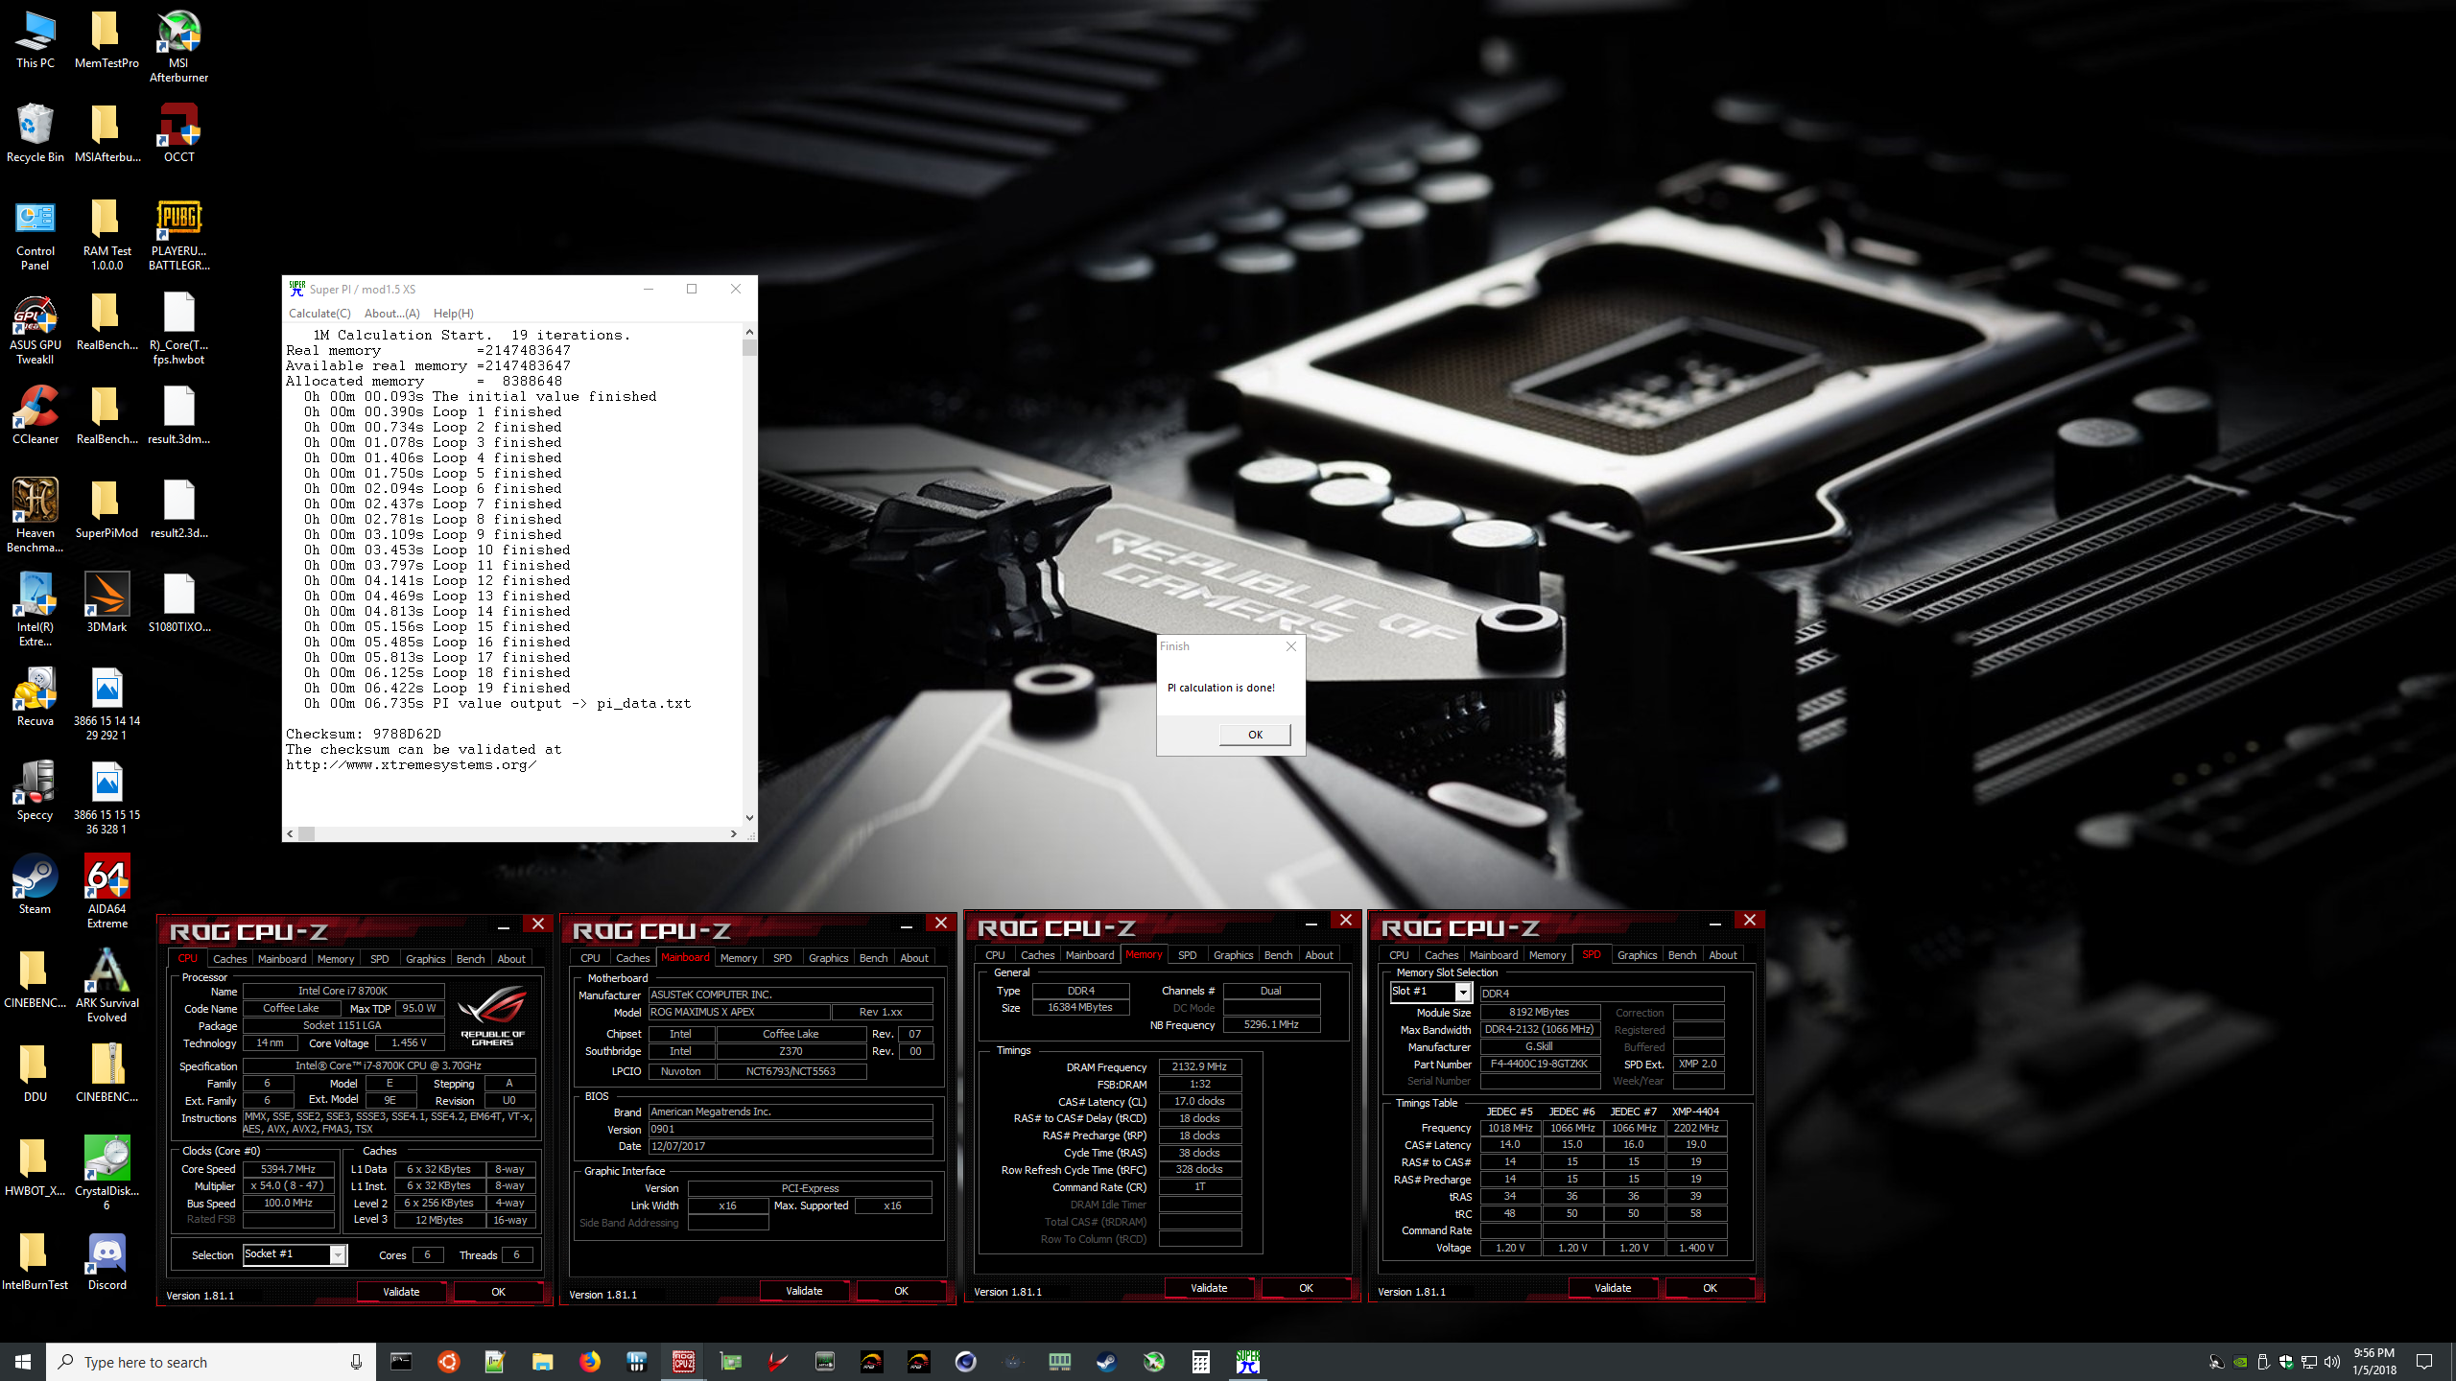Open MSI Afterburner desktop icon

click(x=178, y=47)
